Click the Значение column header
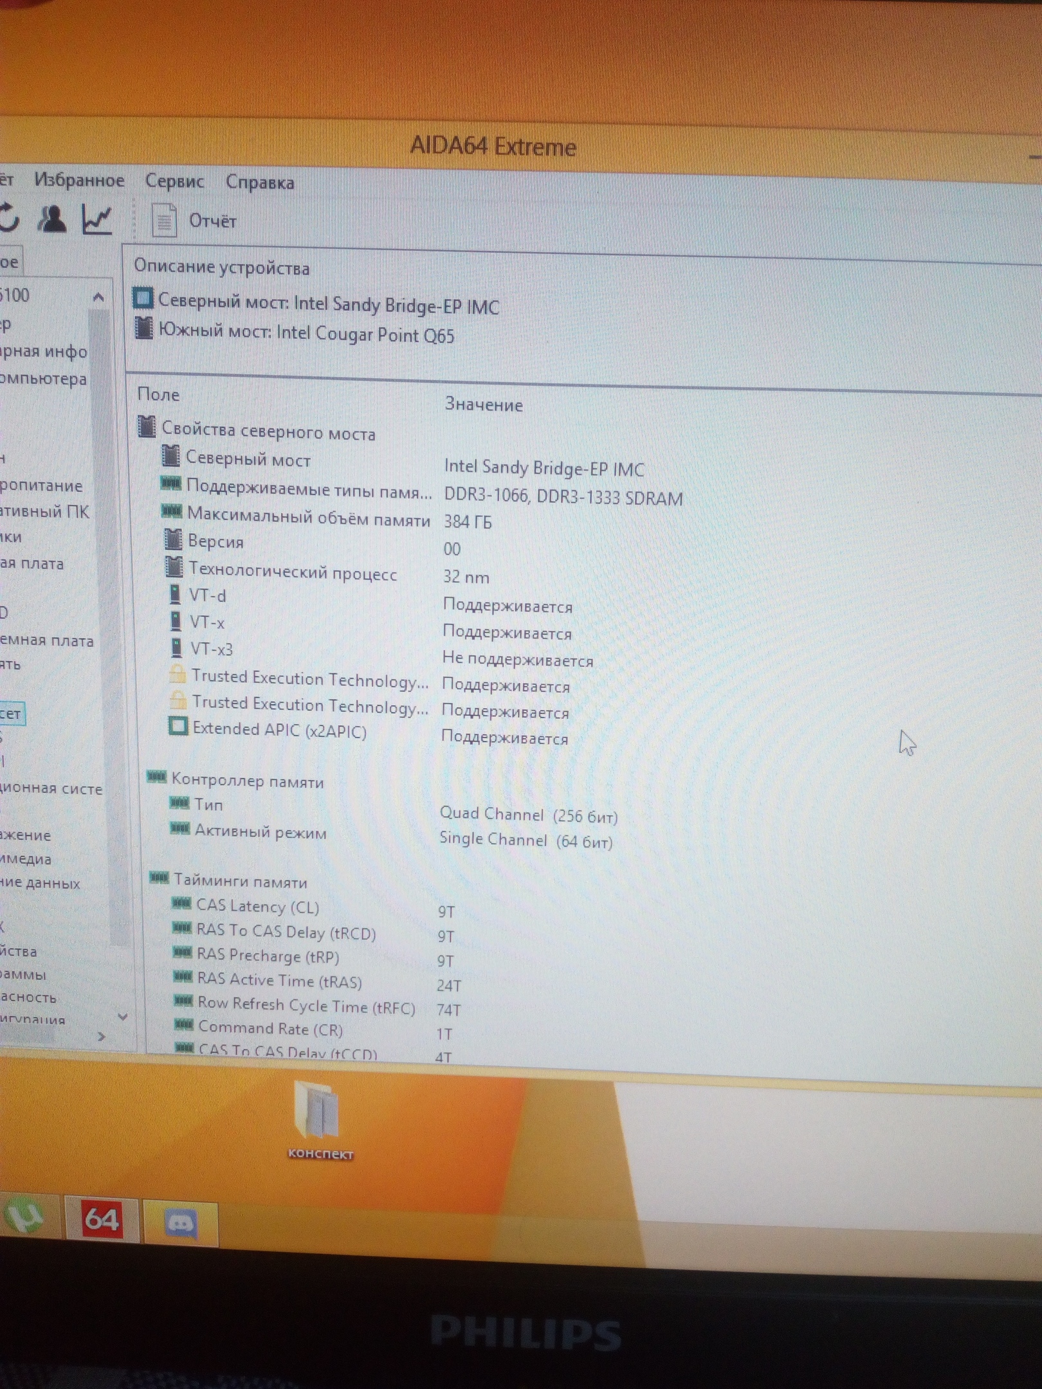The height and width of the screenshot is (1389, 1042). pos(484,404)
